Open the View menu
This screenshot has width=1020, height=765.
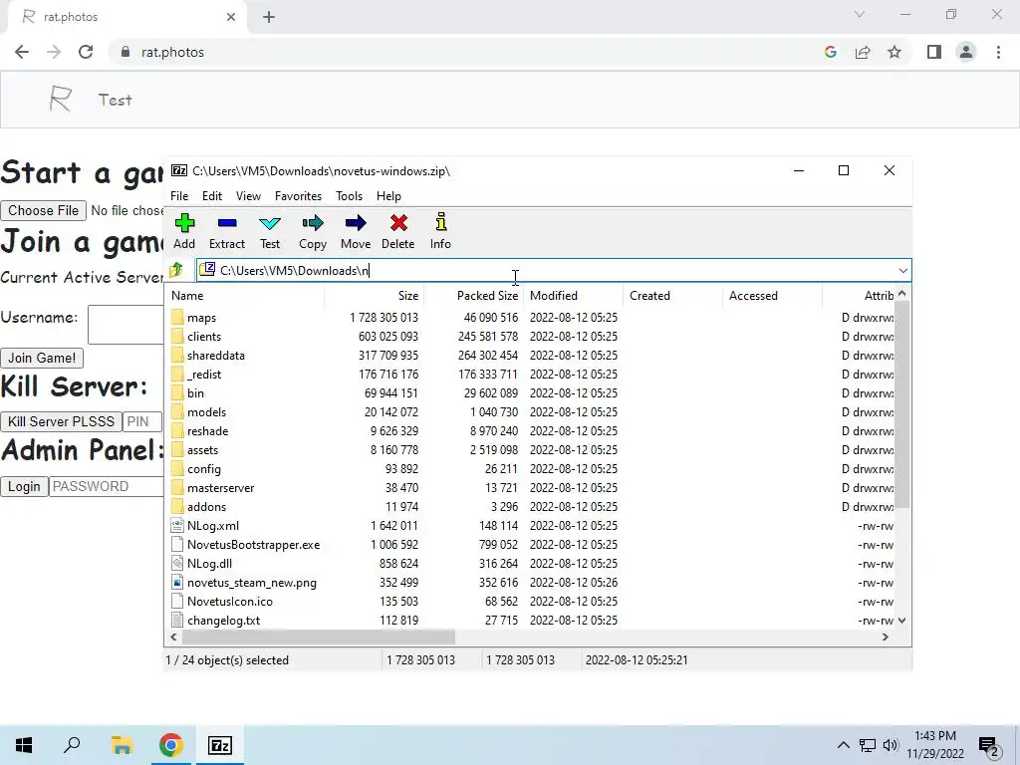tap(248, 196)
